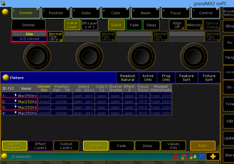Open the Align Off options
This screenshot has height=164, width=234.
coord(177,25)
